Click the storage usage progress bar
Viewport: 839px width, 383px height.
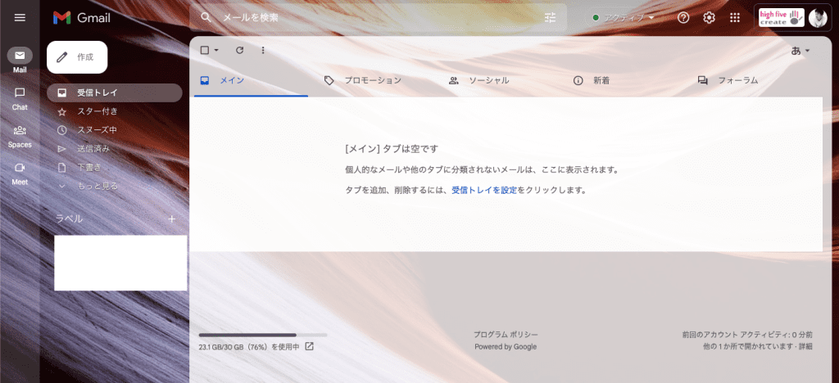click(x=262, y=335)
